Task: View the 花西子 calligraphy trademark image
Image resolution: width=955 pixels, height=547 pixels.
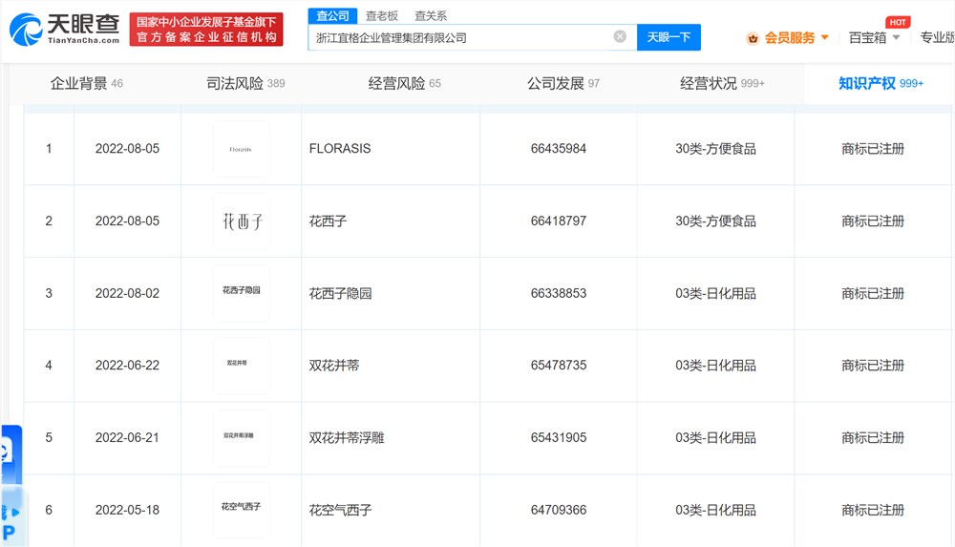Action: tap(241, 221)
